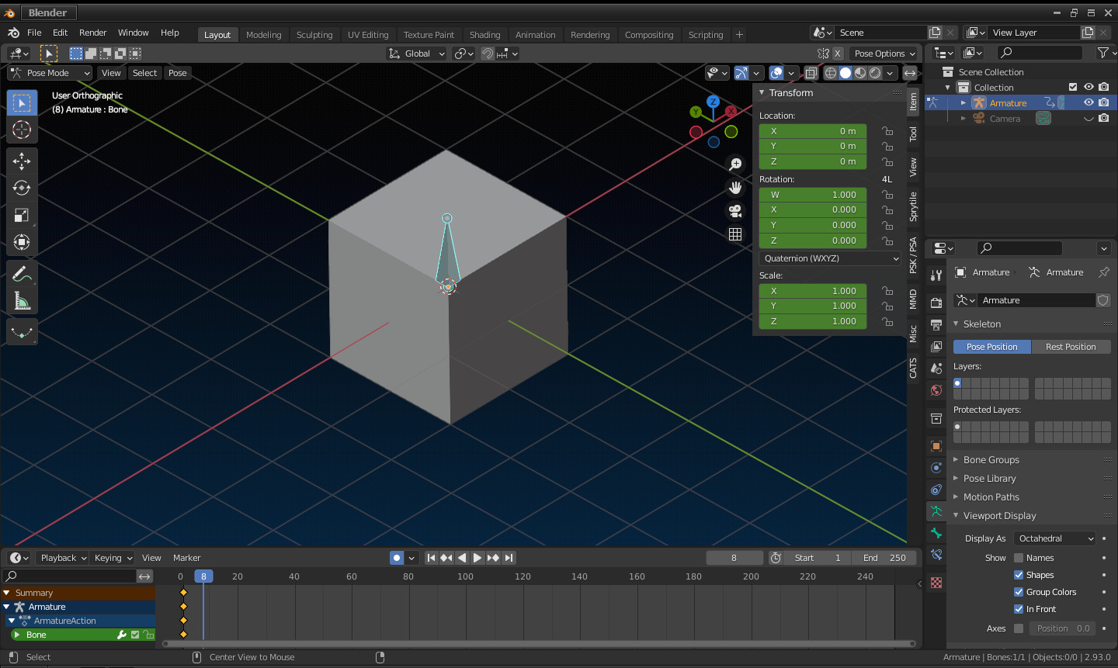The height and width of the screenshot is (668, 1118).
Task: Open the Pose menu in the viewport header
Action: [x=178, y=72]
